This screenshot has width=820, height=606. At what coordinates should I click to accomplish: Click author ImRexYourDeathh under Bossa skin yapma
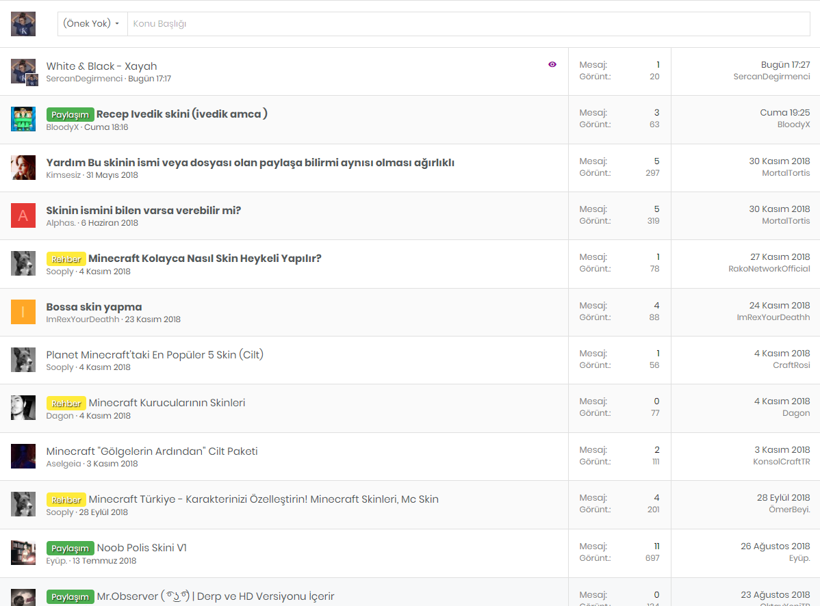[x=83, y=319]
